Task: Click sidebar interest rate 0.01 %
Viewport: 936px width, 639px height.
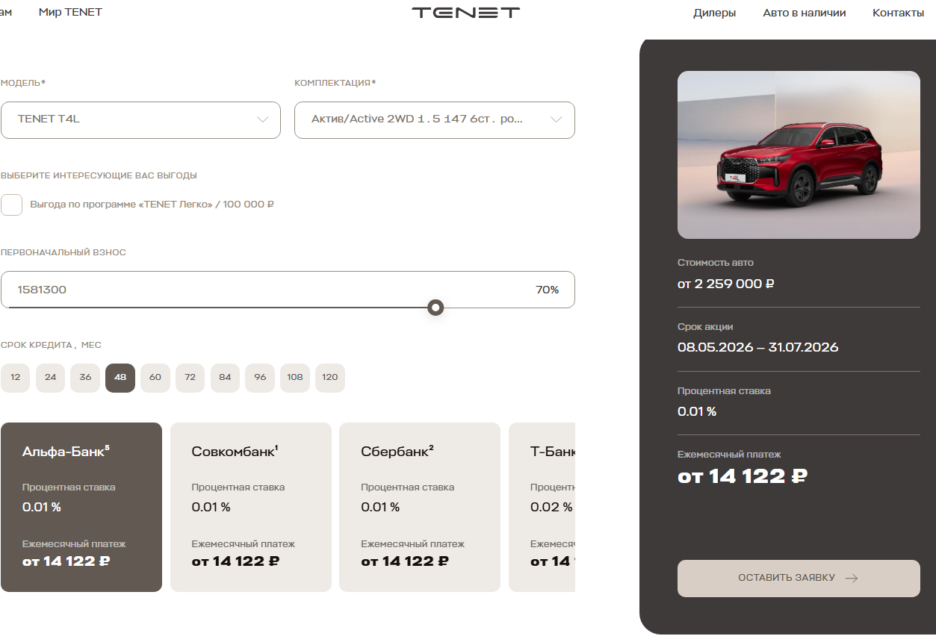Action: point(697,411)
